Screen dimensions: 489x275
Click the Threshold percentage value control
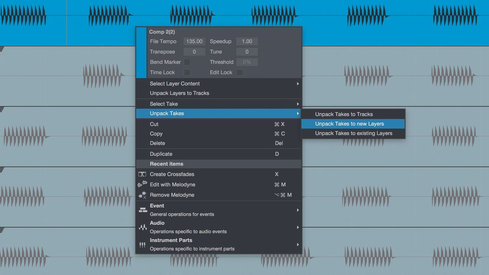[247, 62]
